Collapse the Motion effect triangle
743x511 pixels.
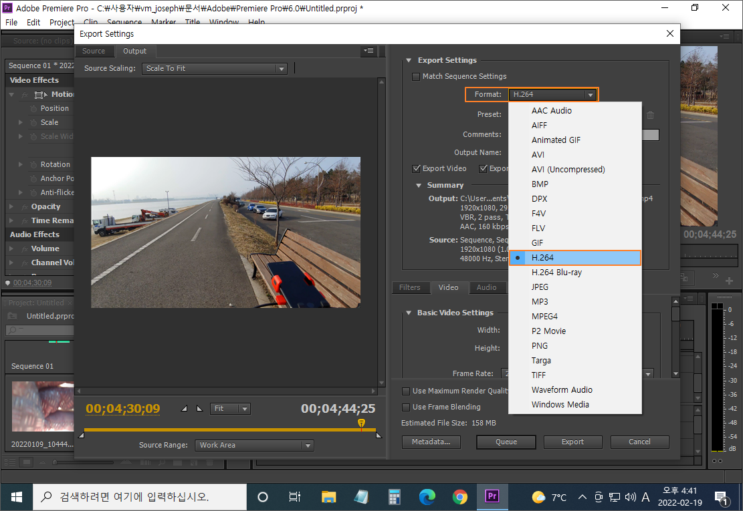click(11, 95)
